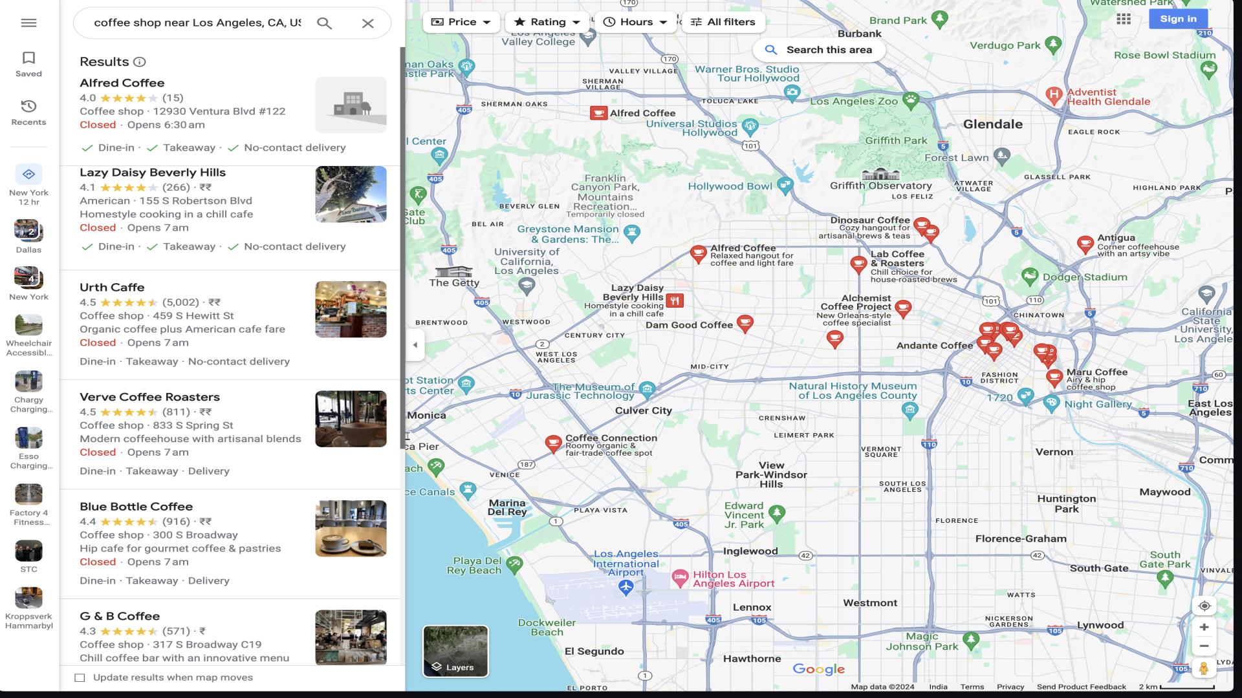The image size is (1242, 698).
Task: Open the STC recent item
Action: click(x=28, y=556)
